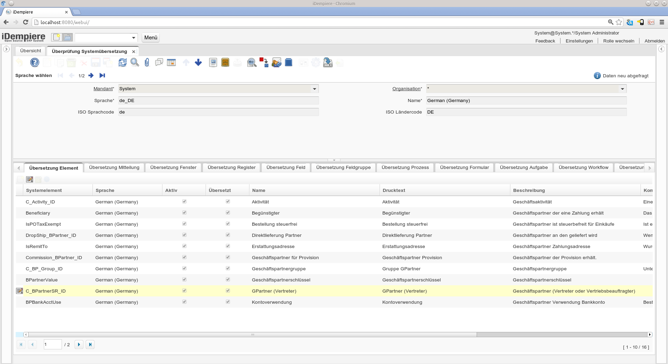Image resolution: width=668 pixels, height=364 pixels.
Task: Click the Active Workflows icon
Action: pos(264,62)
